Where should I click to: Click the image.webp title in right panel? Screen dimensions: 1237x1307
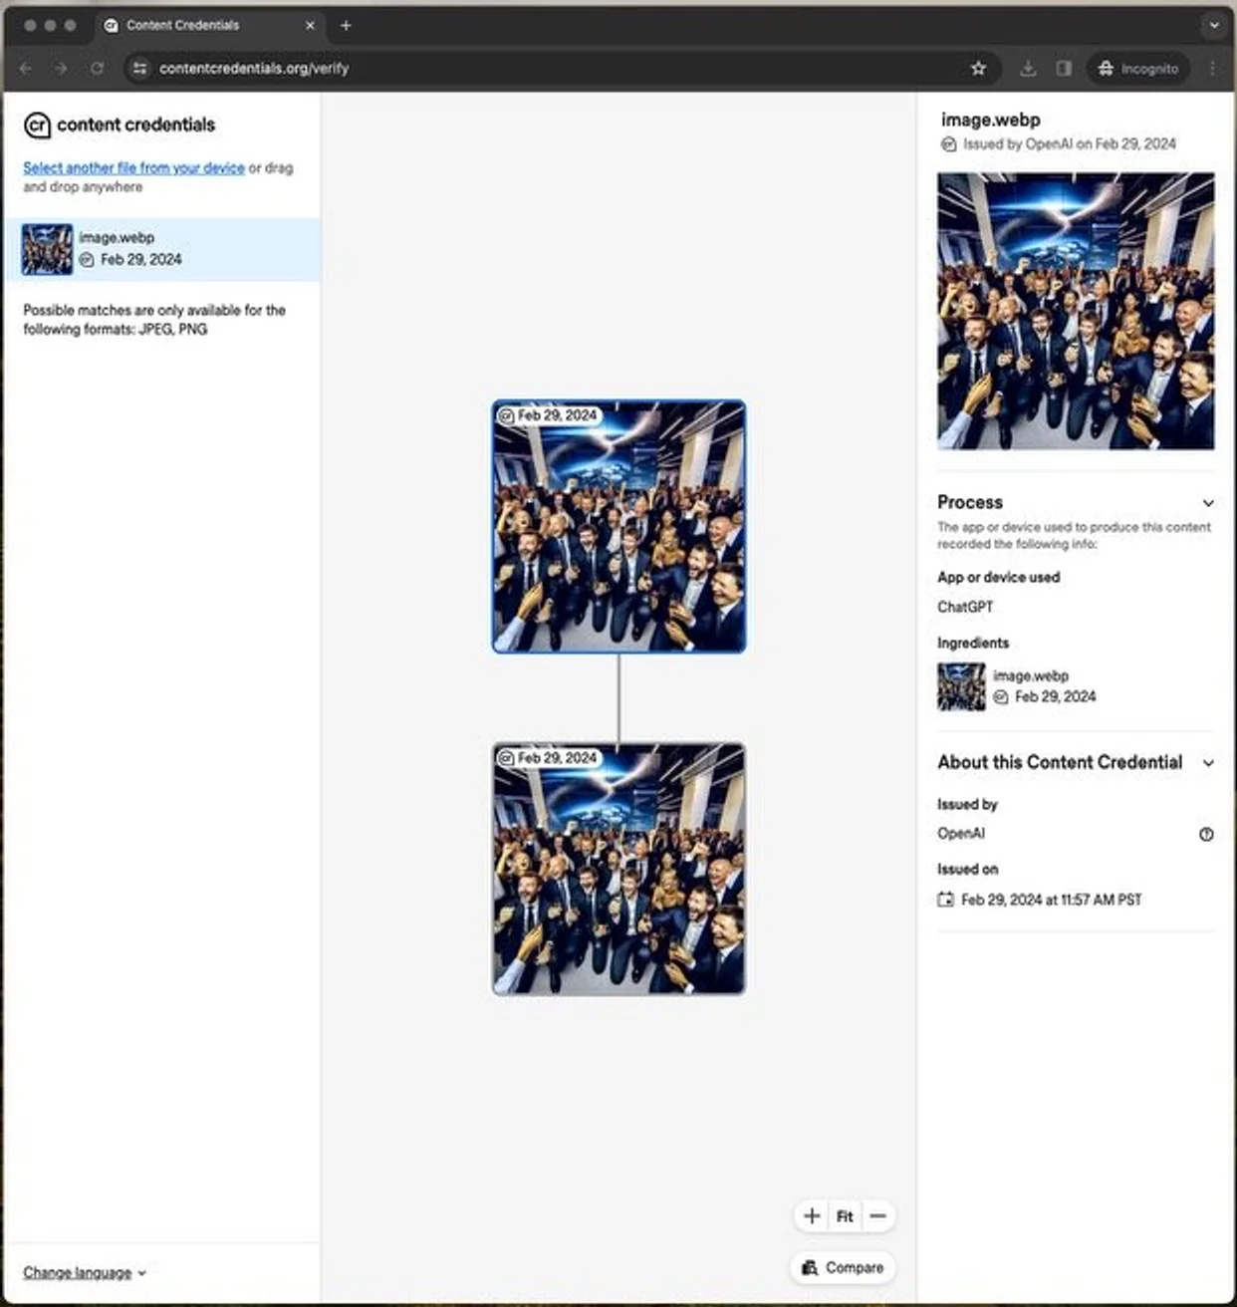pos(991,120)
